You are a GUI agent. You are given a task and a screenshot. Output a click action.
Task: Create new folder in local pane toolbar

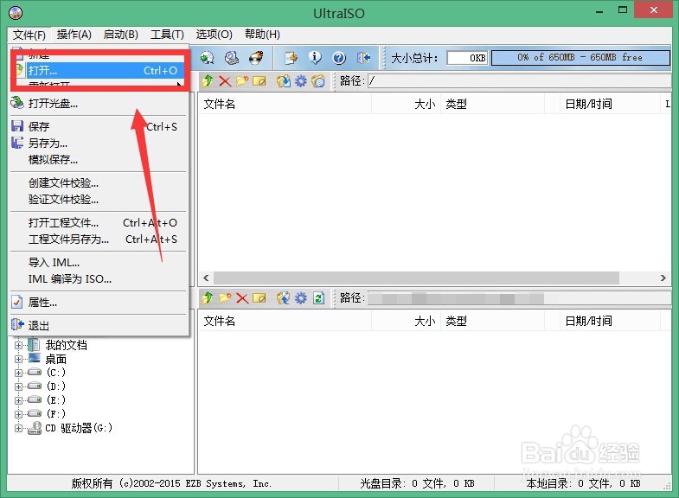(x=225, y=297)
